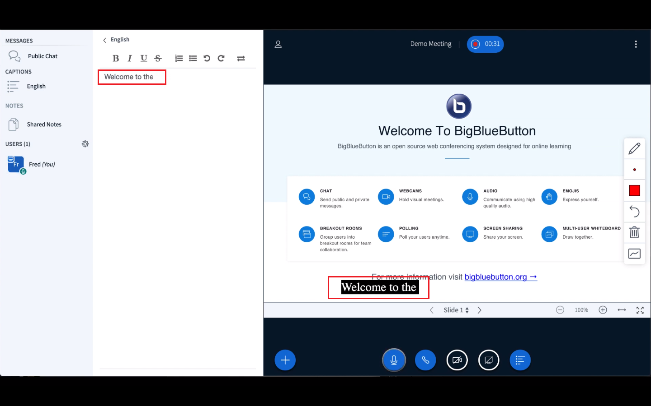Screen dimensions: 651x406
Task: Click the recording indicator button
Action: [x=485, y=44]
